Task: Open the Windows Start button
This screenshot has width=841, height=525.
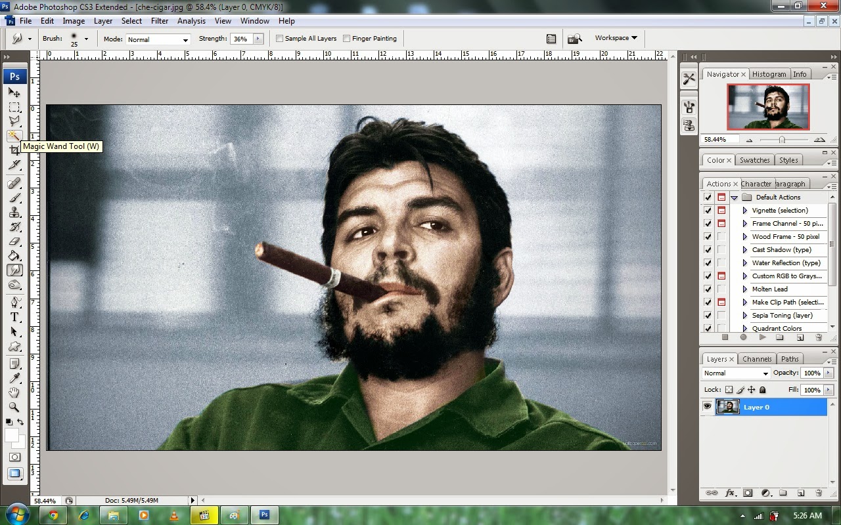Action: [x=16, y=514]
